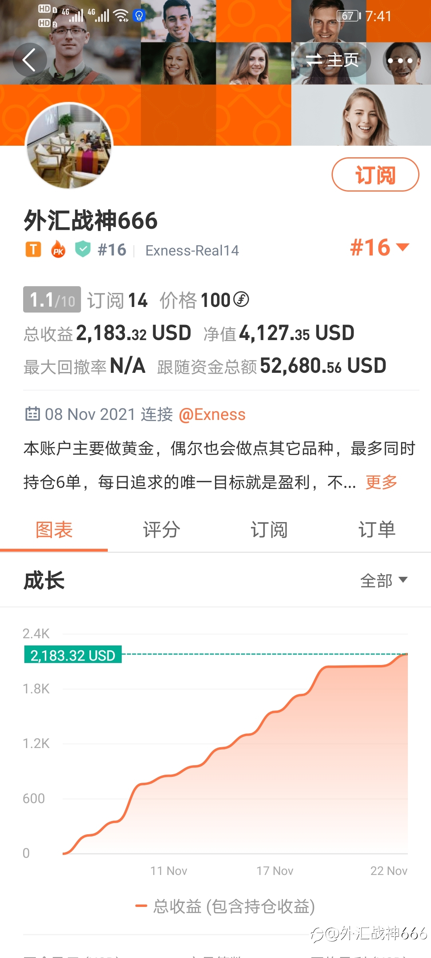Switch to the 评分 tab
This screenshot has height=958, width=431.
[162, 530]
